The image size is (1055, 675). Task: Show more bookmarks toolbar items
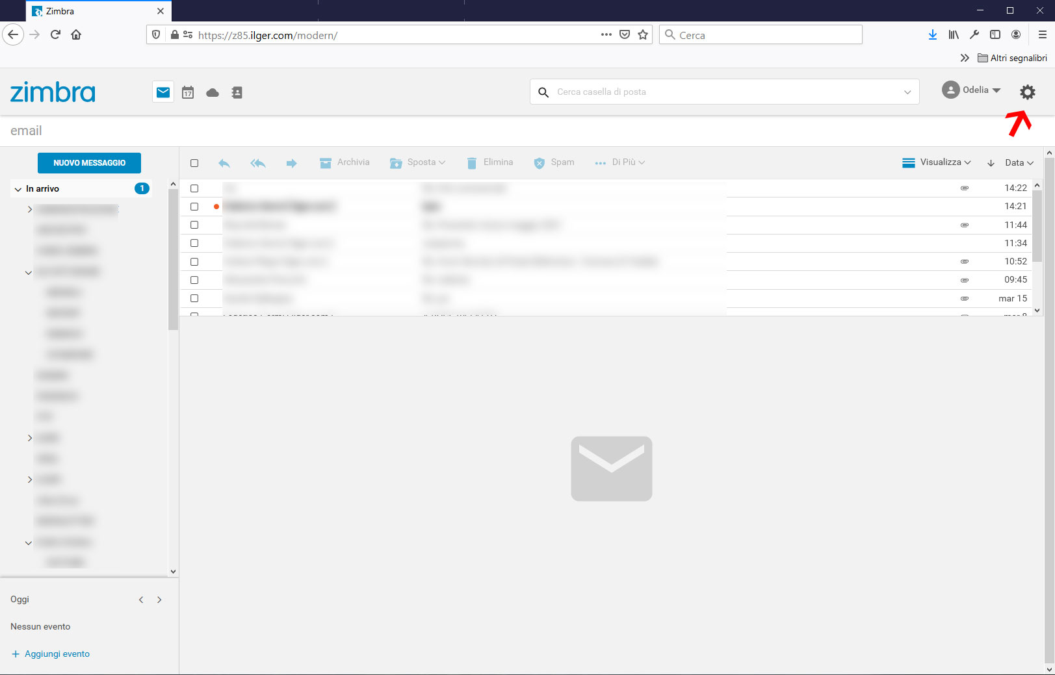click(x=965, y=58)
